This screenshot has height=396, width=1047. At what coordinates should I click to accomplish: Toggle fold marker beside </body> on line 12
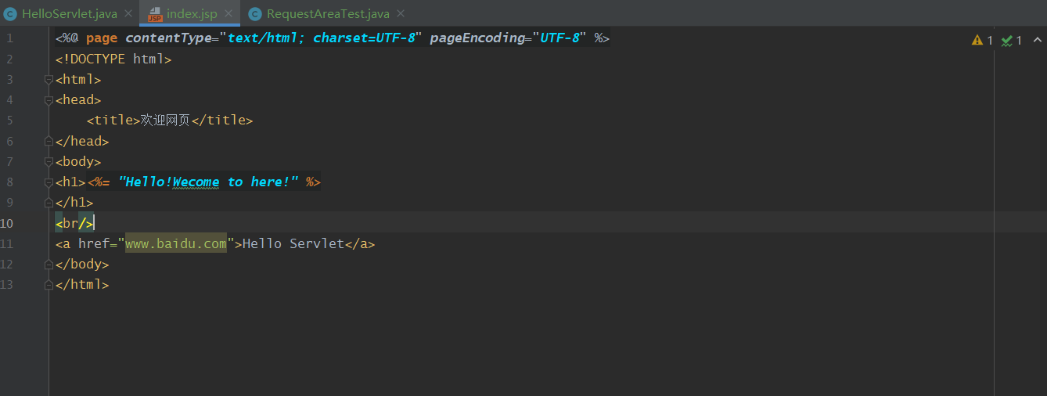pos(49,265)
